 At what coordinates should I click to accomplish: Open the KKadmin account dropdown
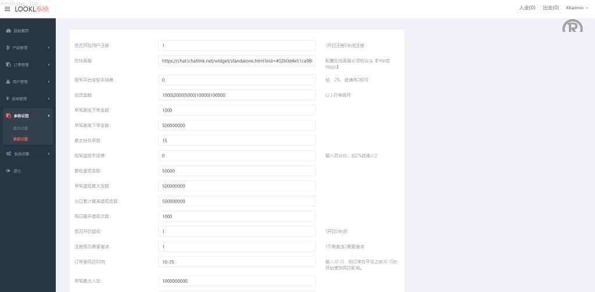point(576,8)
